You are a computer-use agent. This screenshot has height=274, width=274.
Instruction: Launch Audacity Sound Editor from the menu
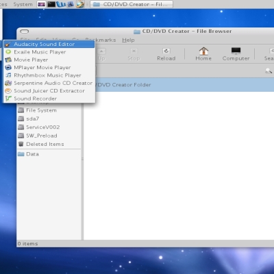[49, 45]
